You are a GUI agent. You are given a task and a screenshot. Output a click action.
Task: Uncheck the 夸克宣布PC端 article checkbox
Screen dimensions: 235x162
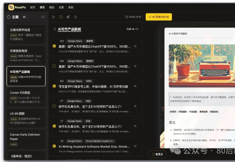(x=54, y=86)
